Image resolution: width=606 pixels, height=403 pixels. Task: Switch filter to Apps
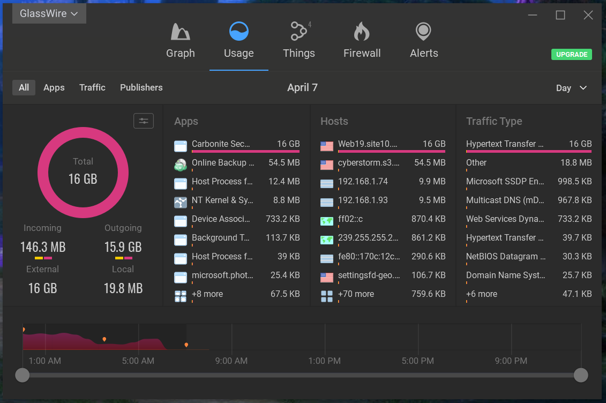coord(54,88)
